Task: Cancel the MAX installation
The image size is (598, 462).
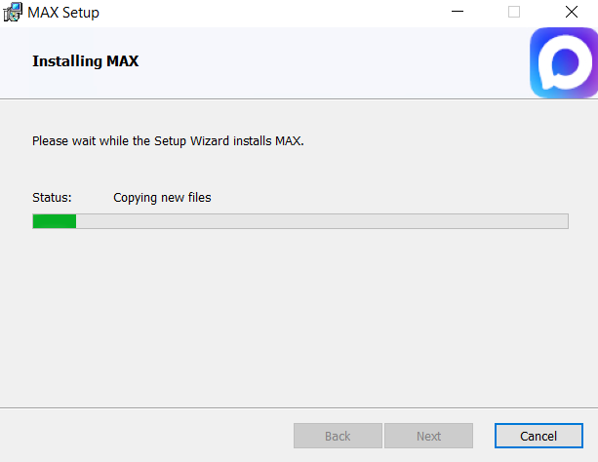Action: 538,436
